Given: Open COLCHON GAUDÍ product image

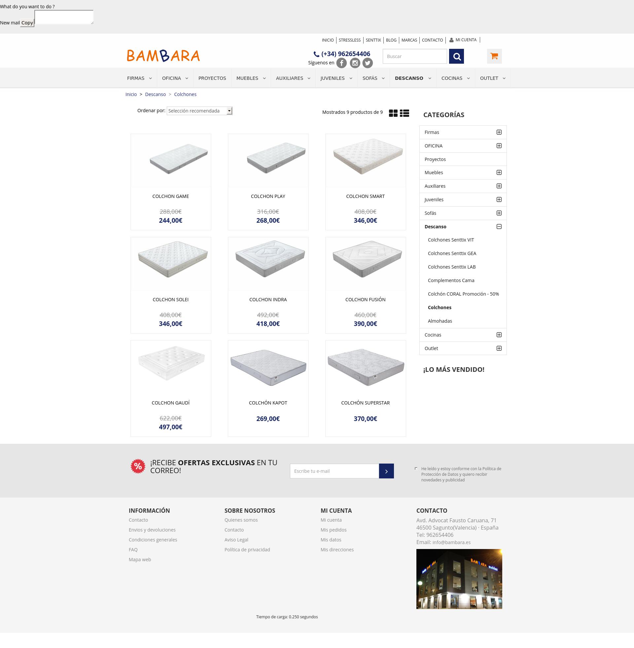Looking at the screenshot, I should (x=171, y=367).
